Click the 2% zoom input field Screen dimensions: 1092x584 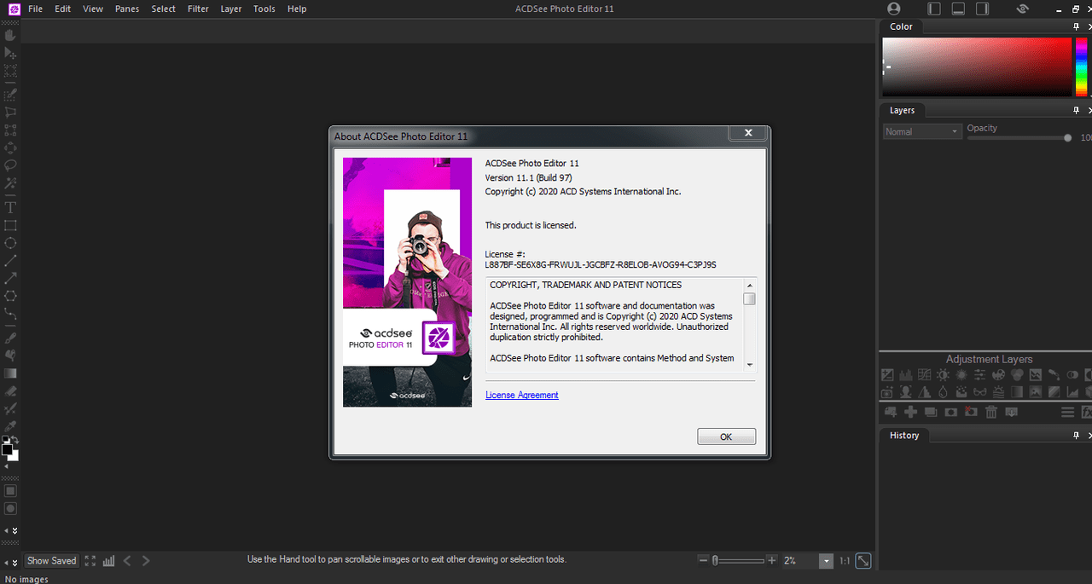pyautogui.click(x=799, y=561)
